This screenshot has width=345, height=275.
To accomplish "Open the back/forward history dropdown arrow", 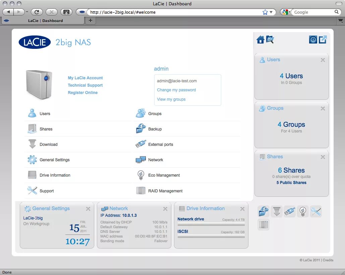I will pos(27,12).
